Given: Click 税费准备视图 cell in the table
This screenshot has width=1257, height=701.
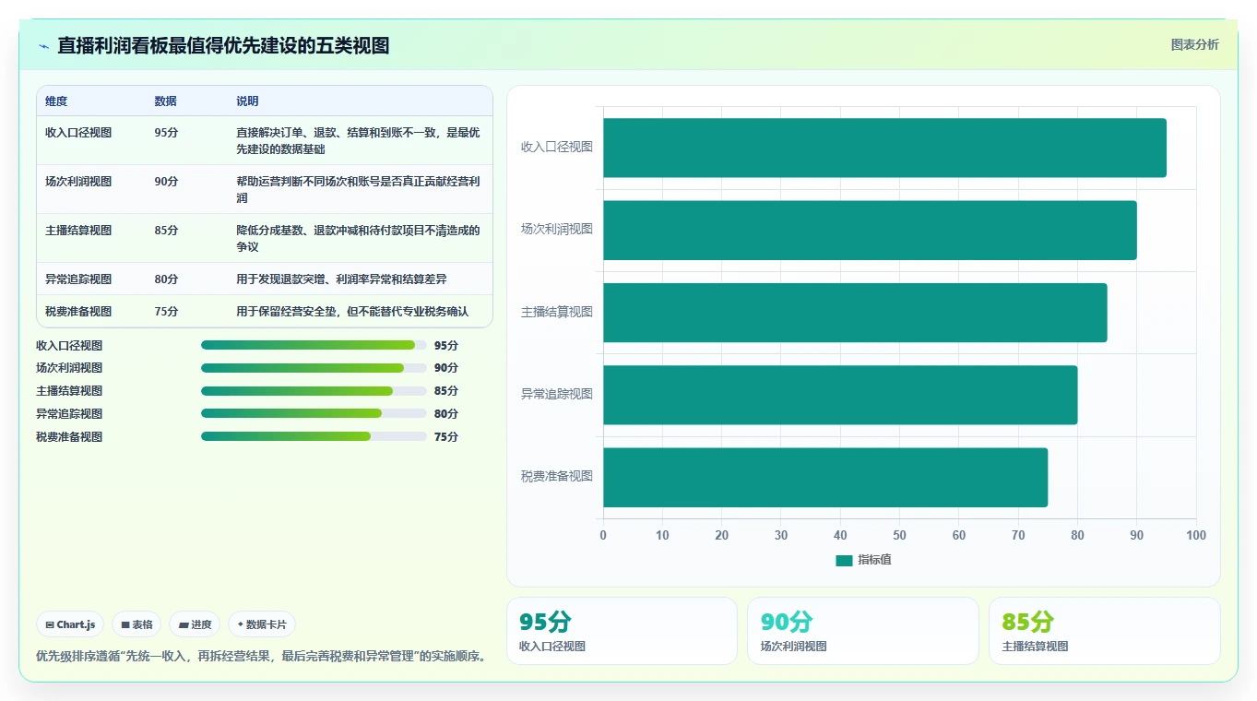Looking at the screenshot, I should (x=78, y=312).
